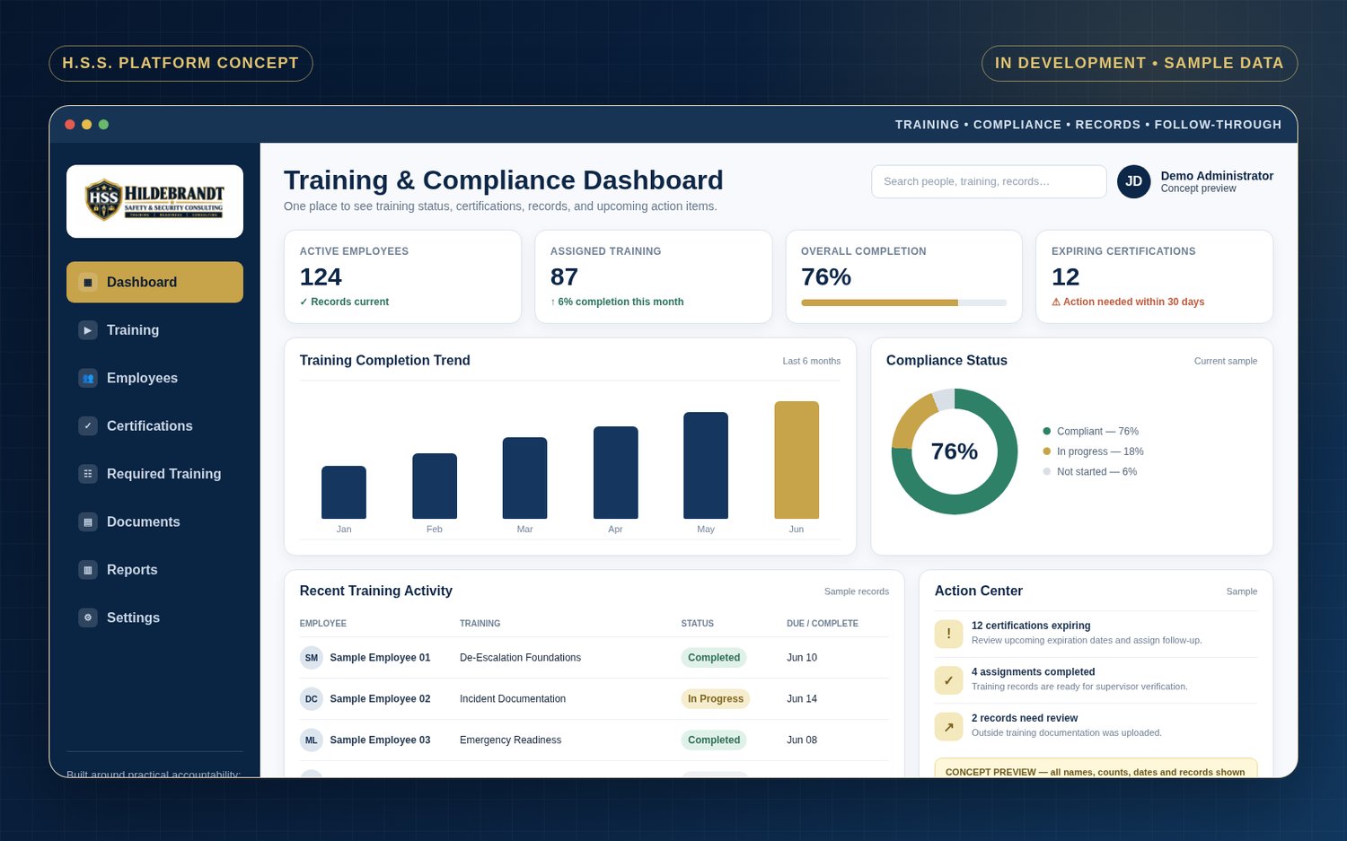Open the Assigned Training 87 card
Viewport: 1347px width, 841px height.
tap(653, 276)
